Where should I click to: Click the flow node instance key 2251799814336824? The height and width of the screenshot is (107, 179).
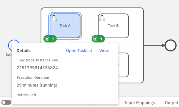[37, 68]
